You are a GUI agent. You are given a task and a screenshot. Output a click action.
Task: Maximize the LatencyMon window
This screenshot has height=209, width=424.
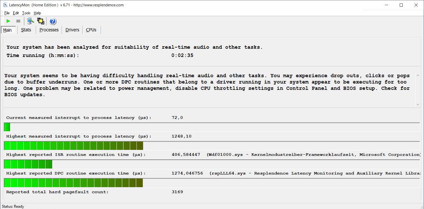[401, 5]
